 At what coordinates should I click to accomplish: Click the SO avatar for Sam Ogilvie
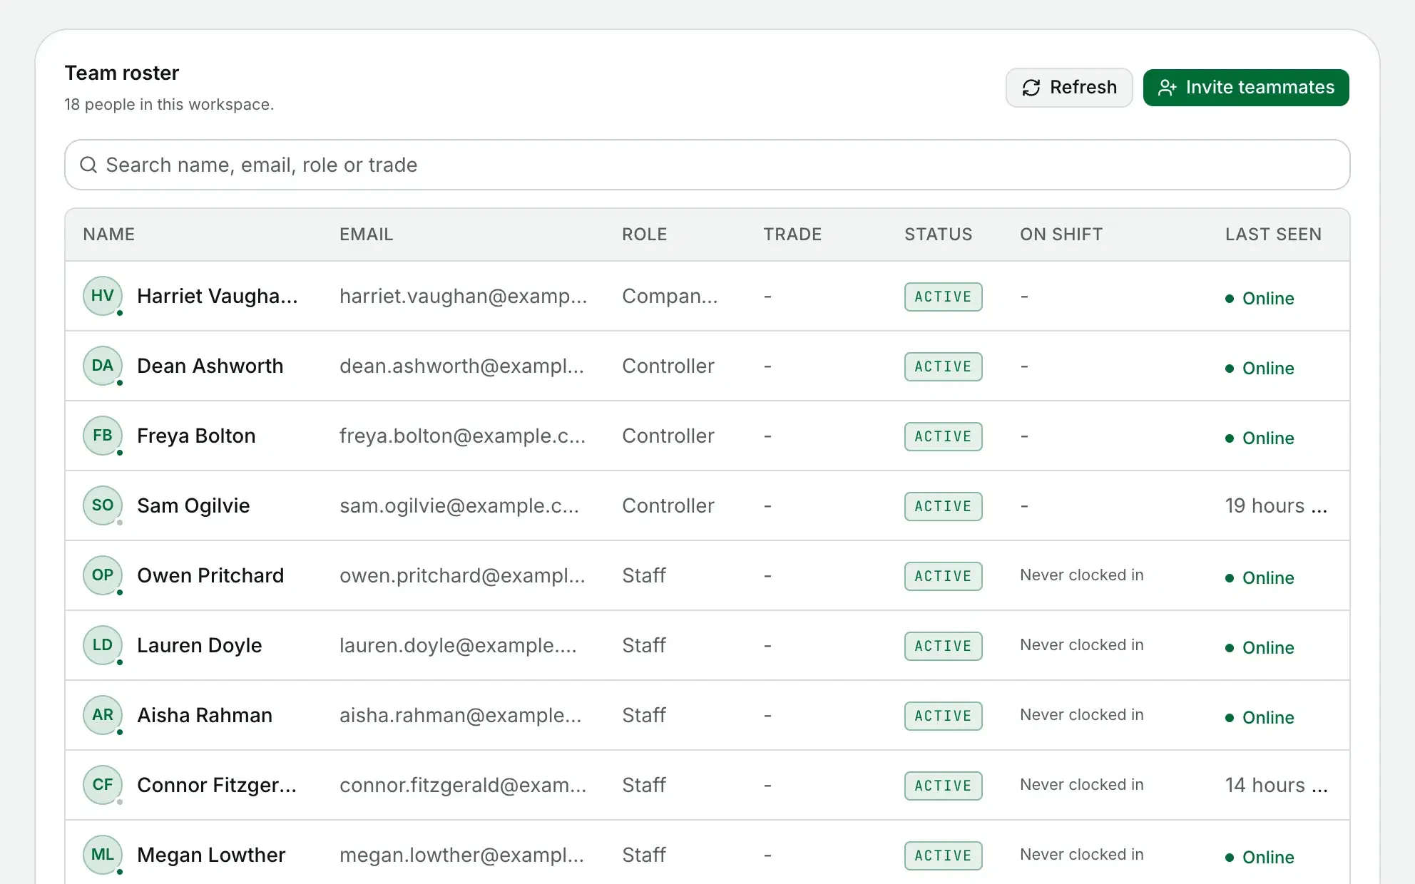pyautogui.click(x=103, y=505)
